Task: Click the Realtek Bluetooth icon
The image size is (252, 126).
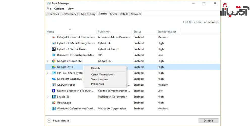Action: [x=53, y=91]
